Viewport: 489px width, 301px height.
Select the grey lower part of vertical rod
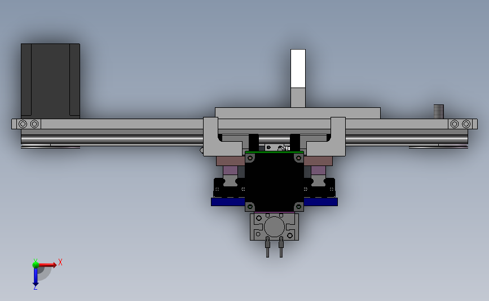298,98
